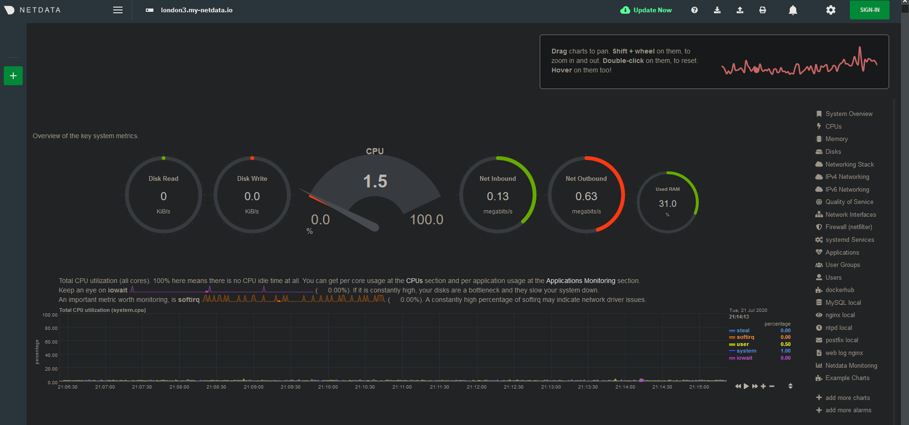Open nginx local section
909x425 pixels.
[x=840, y=315]
